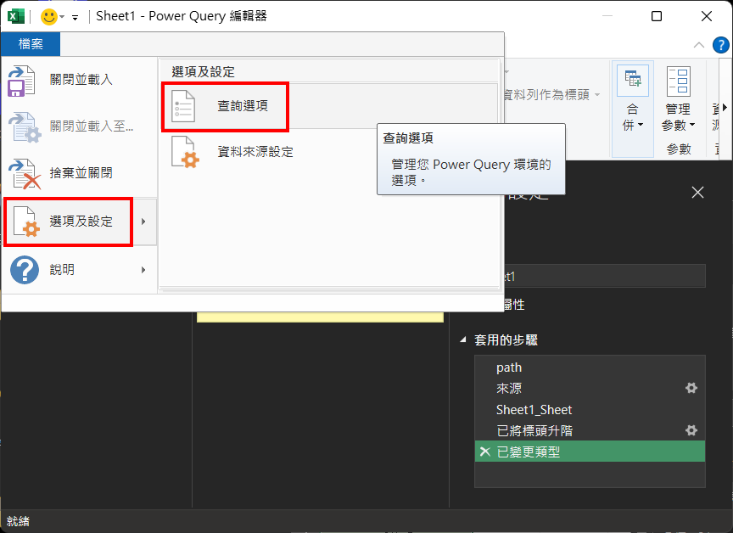Open the quick access toolbar dropdown arrow
Screen dimensions: 733x533
75,17
